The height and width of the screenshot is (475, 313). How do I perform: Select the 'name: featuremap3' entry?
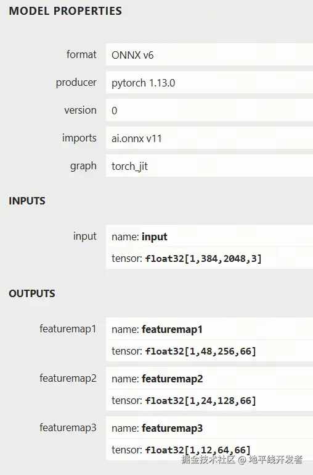(x=209, y=427)
